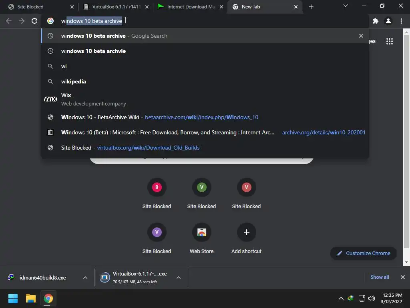Viewport: 410px width, 308px height.
Task: Click Show all downloads
Action: 380,277
